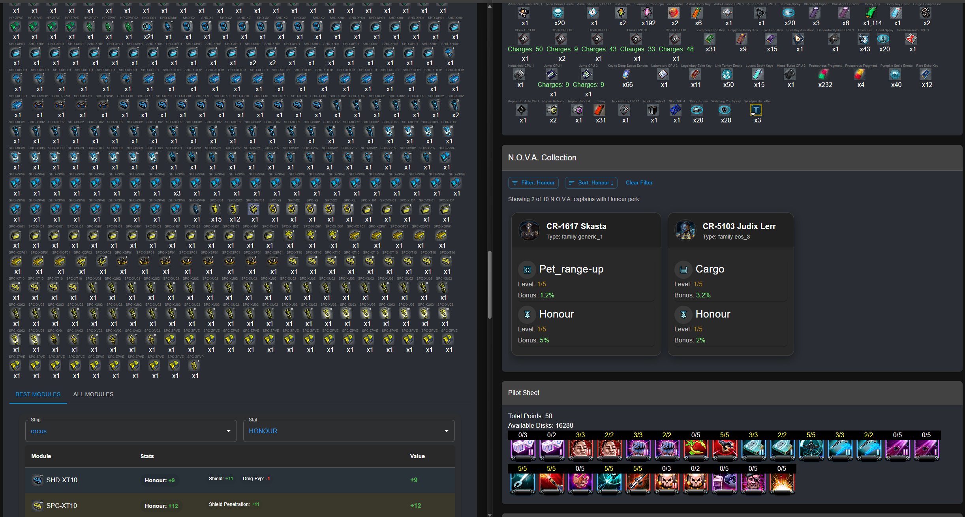Click the Value column header

(x=417, y=456)
